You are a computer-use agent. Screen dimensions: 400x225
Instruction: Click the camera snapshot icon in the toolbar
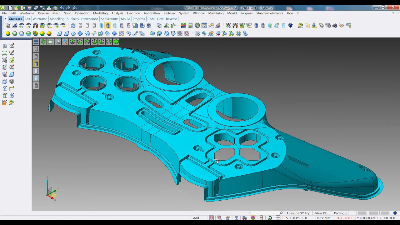coord(335,26)
